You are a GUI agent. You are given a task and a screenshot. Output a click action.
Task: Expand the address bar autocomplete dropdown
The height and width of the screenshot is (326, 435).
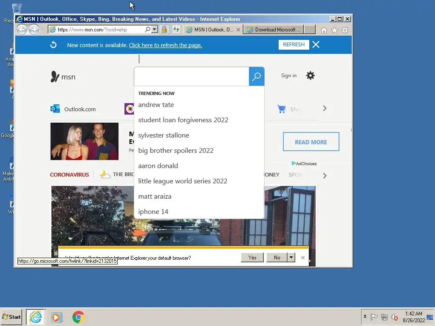(x=155, y=29)
